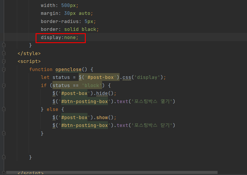This screenshot has width=247, height=175.
Task: Toggle the fold marker on the } else { line
Action: tap(4, 109)
